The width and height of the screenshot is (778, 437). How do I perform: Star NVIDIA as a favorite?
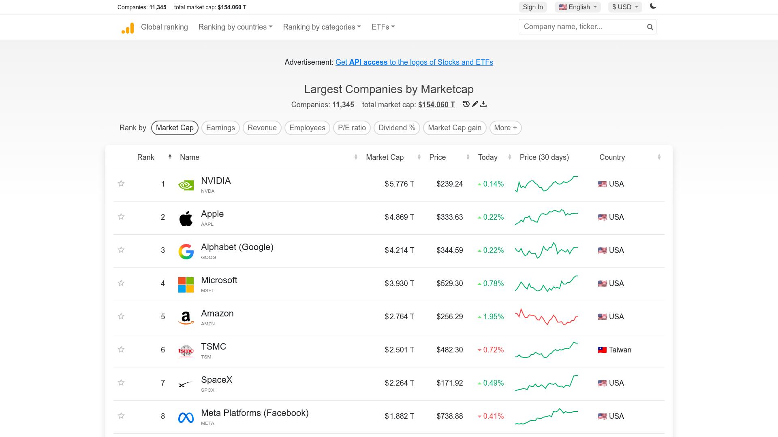(121, 183)
